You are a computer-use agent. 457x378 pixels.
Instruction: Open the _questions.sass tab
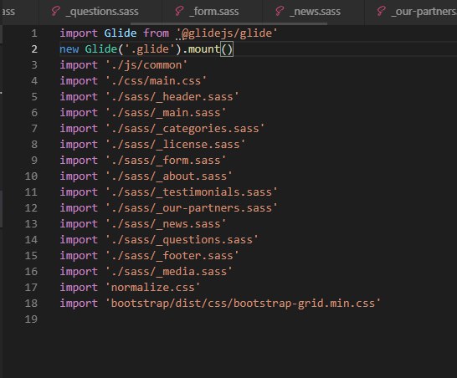(x=100, y=12)
